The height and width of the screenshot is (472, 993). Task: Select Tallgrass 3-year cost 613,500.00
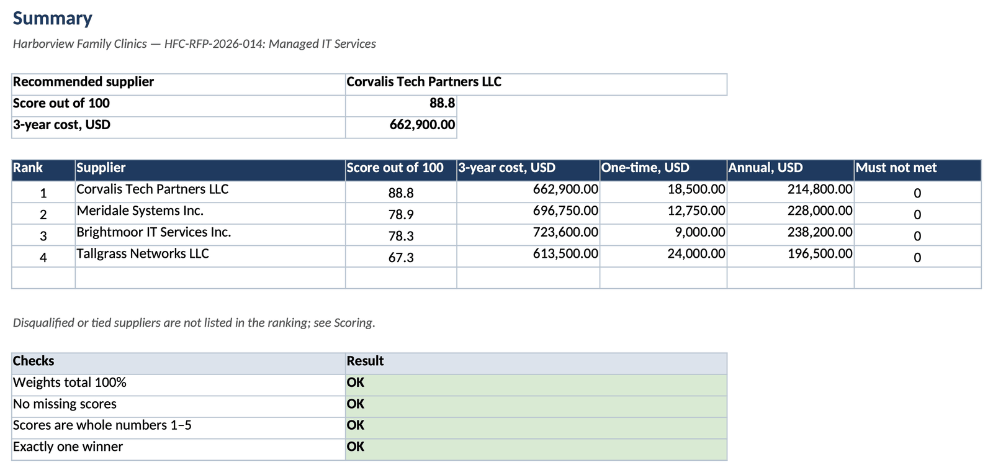pyautogui.click(x=528, y=256)
